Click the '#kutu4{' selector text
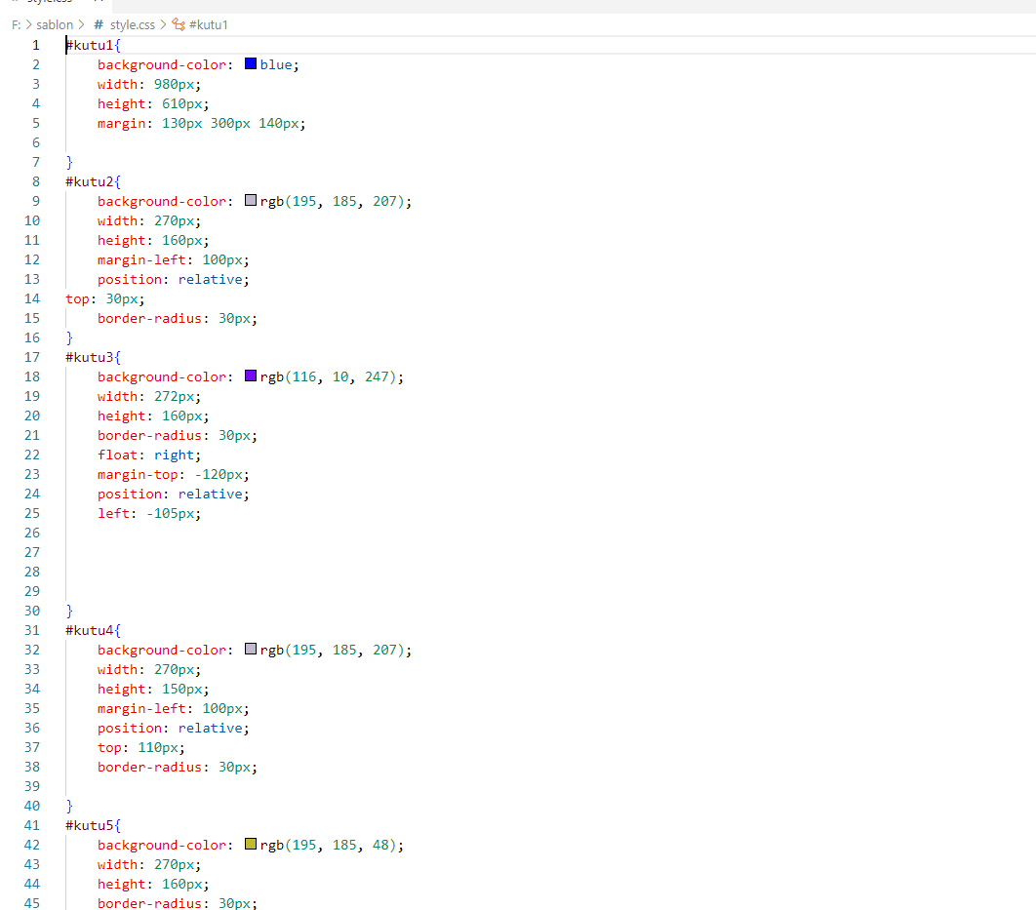Screen dimensions: 1036x910 click(93, 630)
